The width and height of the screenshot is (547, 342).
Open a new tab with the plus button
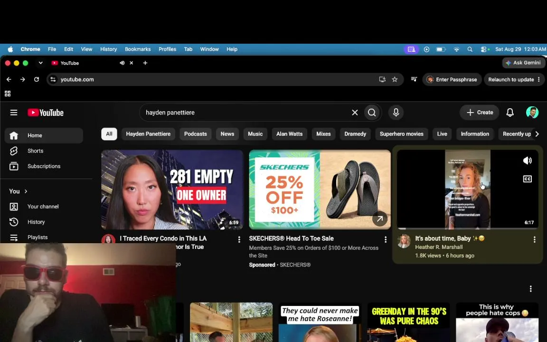[x=145, y=63]
